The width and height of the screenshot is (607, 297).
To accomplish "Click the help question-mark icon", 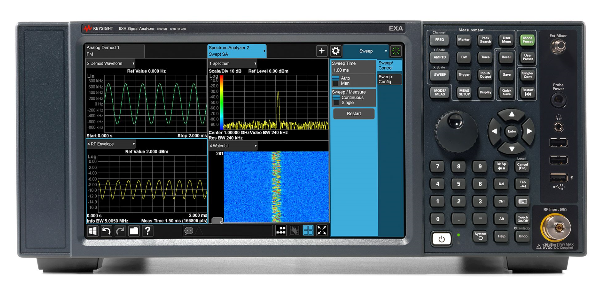I will pyautogui.click(x=148, y=231).
